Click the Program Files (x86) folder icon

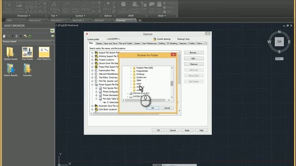[134, 68]
